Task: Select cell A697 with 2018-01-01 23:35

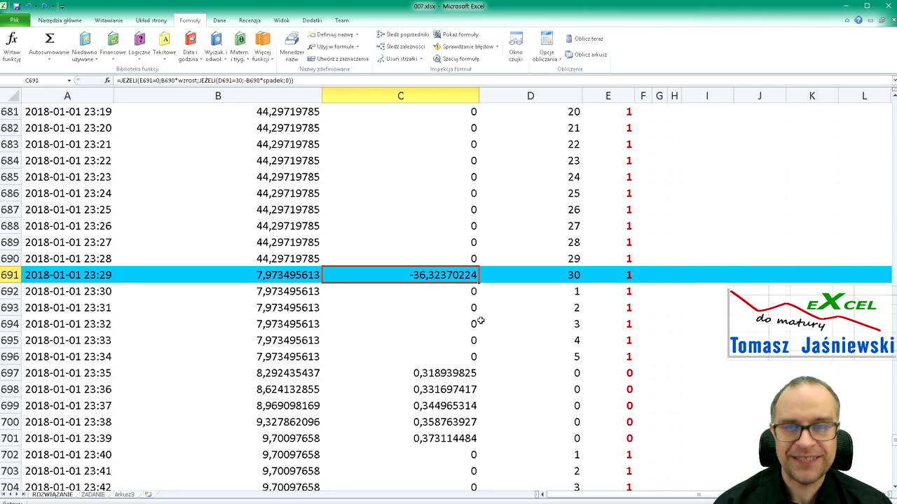Action: point(67,373)
